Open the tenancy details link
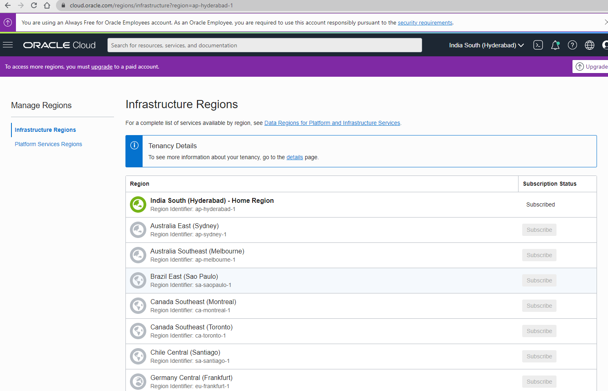 click(295, 157)
